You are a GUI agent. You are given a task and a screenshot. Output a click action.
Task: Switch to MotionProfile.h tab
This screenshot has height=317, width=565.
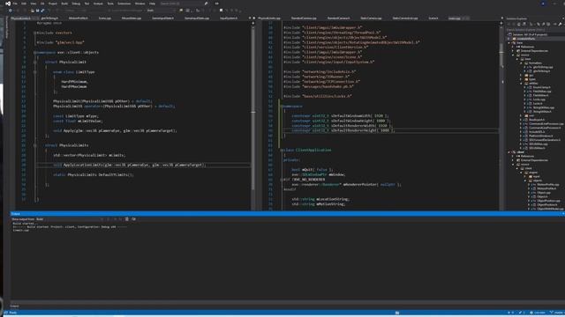pos(79,18)
